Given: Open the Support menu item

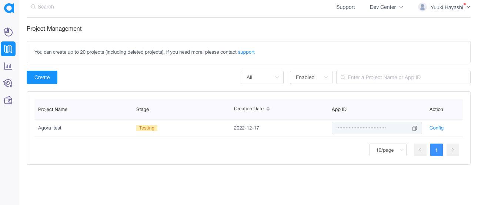Looking at the screenshot, I should (345, 7).
